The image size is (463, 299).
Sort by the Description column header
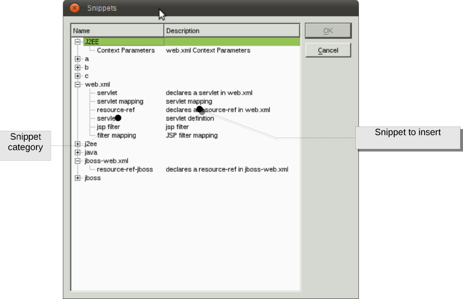pos(232,31)
